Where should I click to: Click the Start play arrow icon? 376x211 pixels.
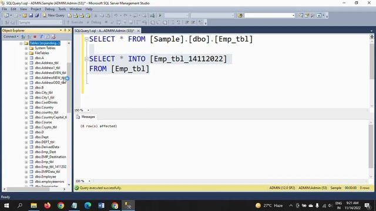coord(160,16)
